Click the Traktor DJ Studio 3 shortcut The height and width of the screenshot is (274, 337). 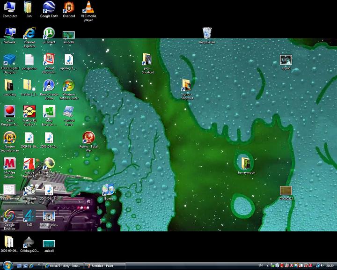click(29, 112)
